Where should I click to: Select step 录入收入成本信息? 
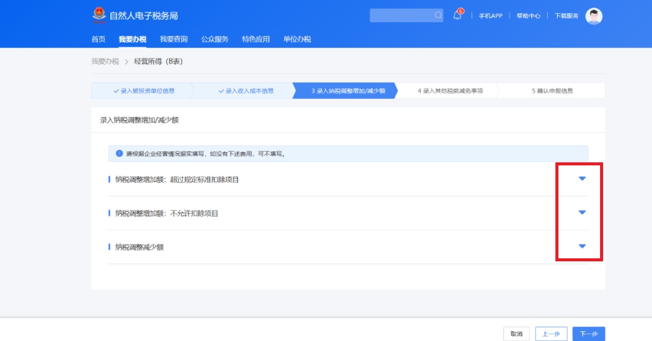coord(246,91)
